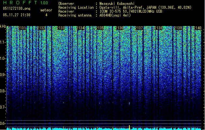Select the filename 0511272130.png
205x130 pixels.
pos(17,8)
